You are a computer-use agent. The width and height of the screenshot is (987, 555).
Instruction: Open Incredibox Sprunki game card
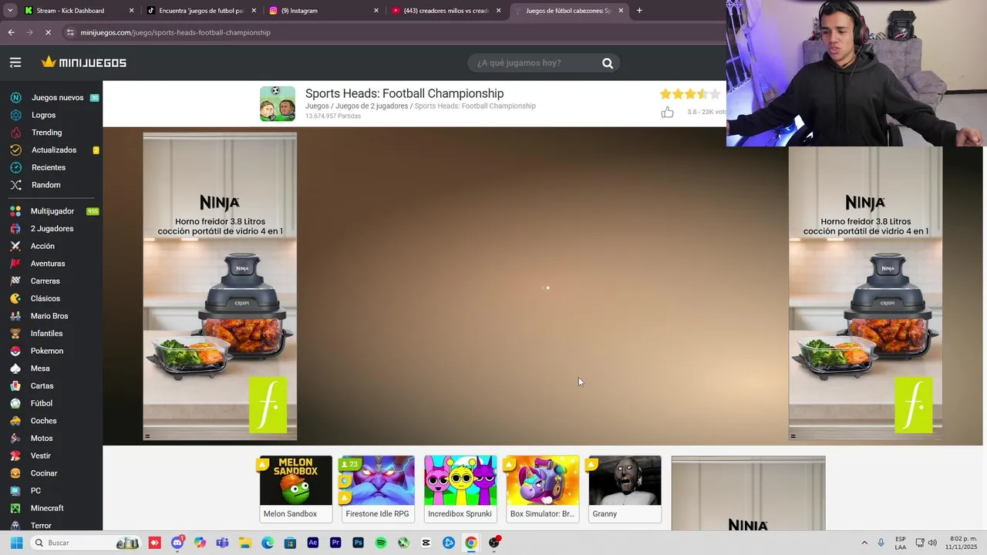460,489
